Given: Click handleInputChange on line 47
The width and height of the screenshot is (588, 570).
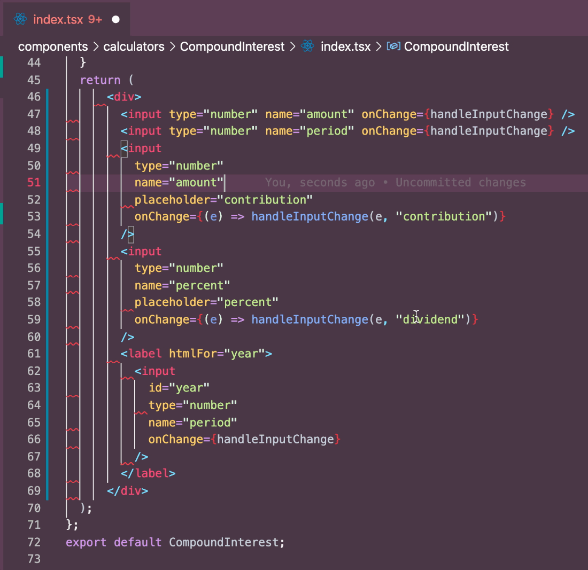Looking at the screenshot, I should tap(489, 114).
